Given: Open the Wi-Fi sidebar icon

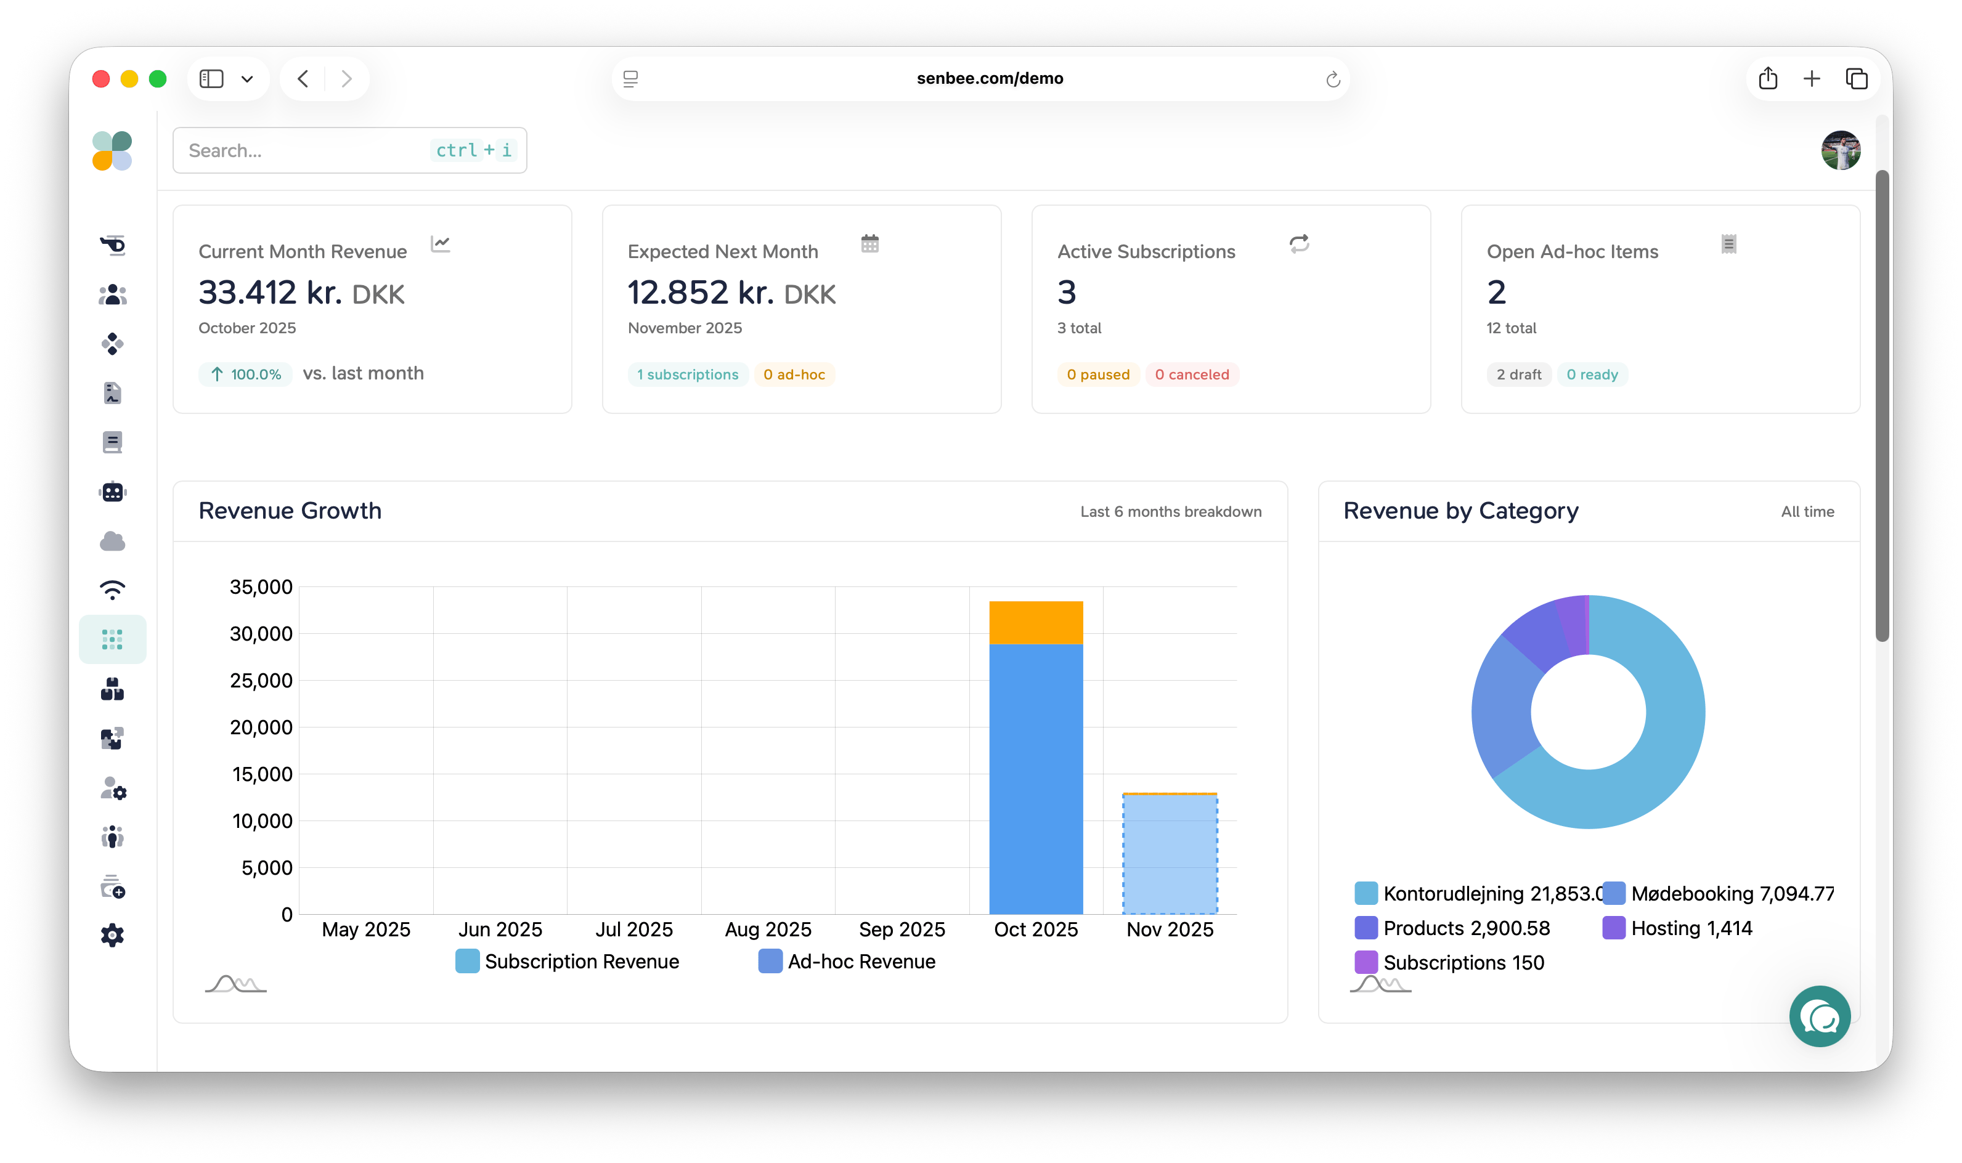Looking at the screenshot, I should tap(113, 590).
